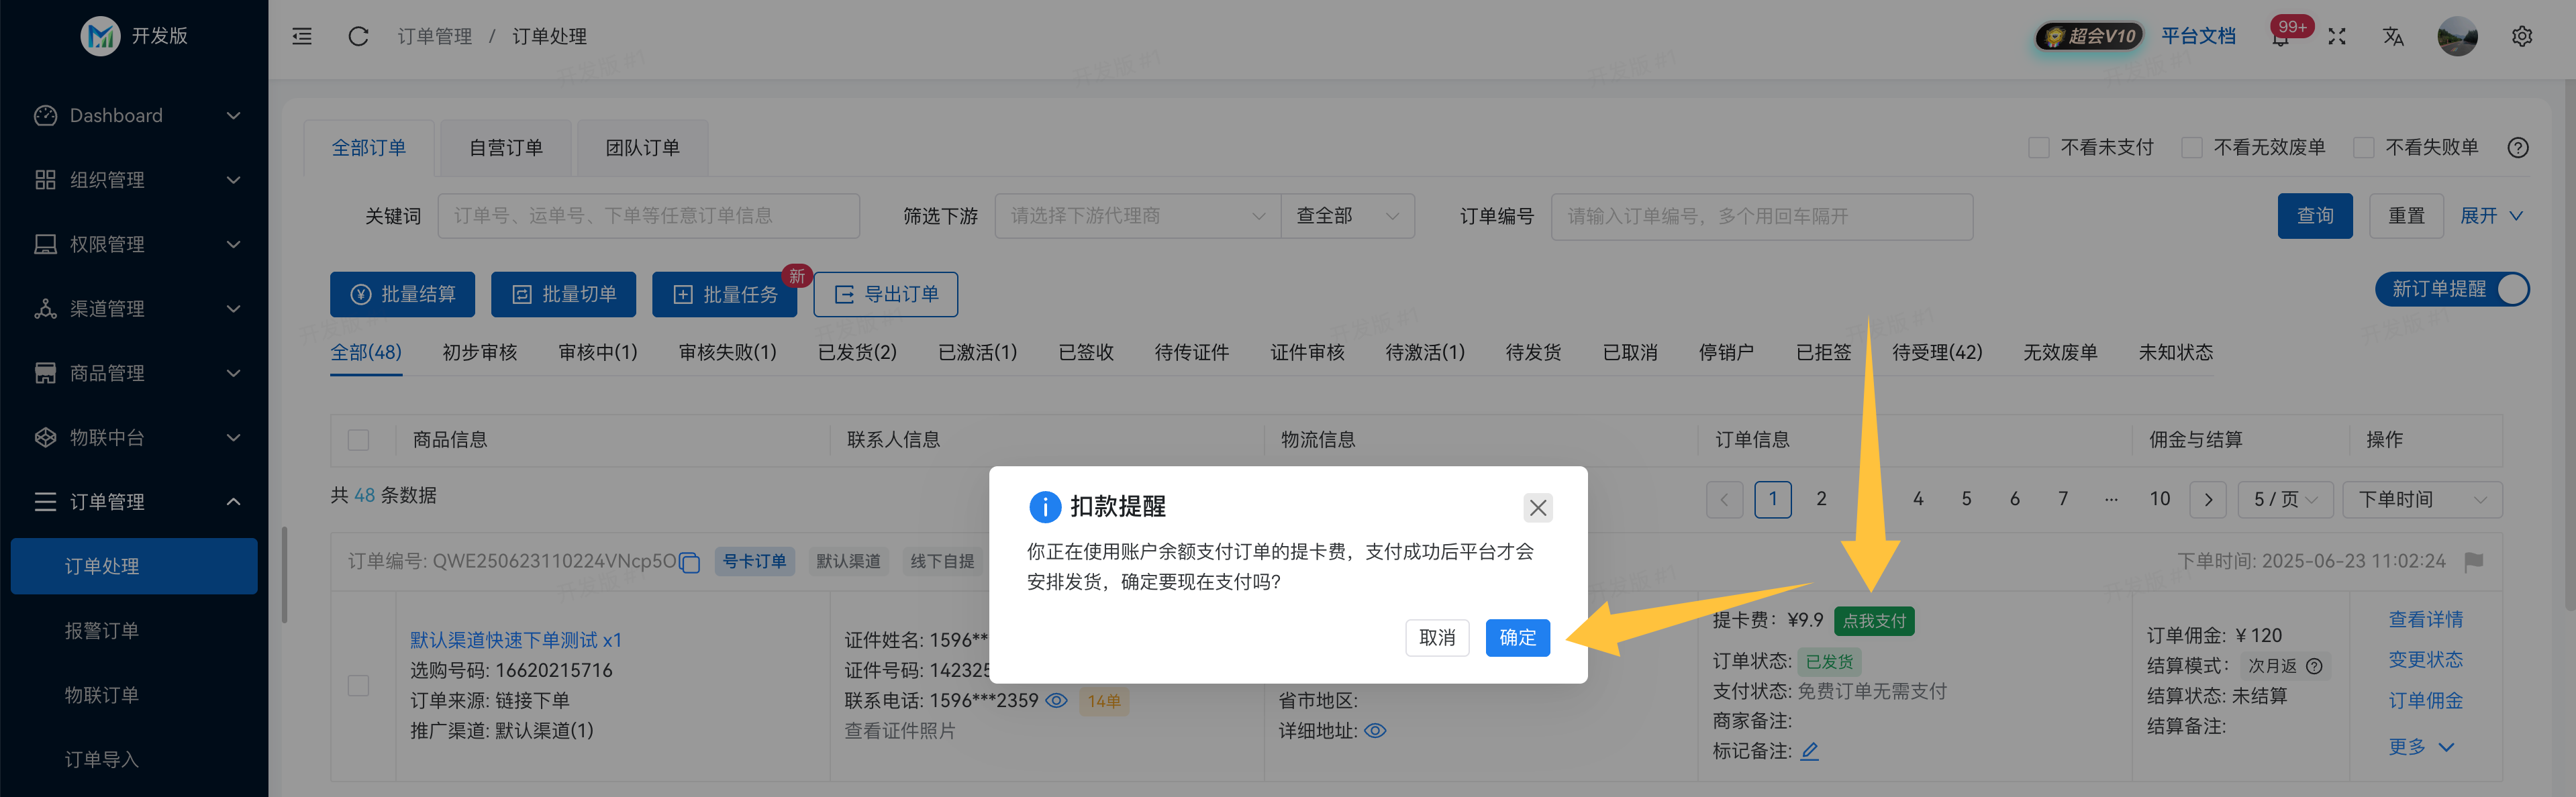
Task: Open 查看详情 for this order
Action: click(x=2427, y=619)
